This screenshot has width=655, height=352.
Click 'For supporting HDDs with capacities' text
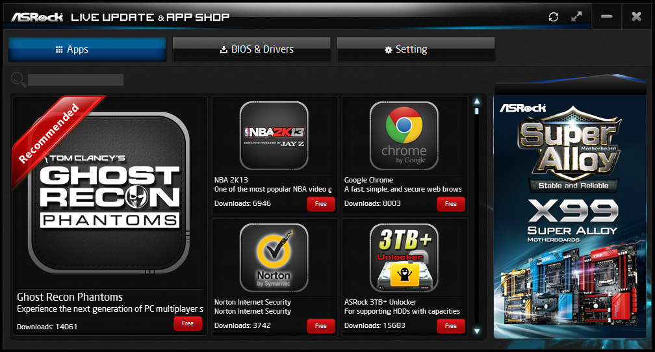pyautogui.click(x=402, y=311)
